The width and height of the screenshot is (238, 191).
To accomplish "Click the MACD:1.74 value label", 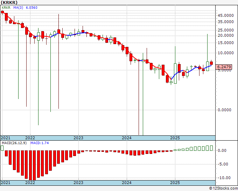I will (40, 143).
